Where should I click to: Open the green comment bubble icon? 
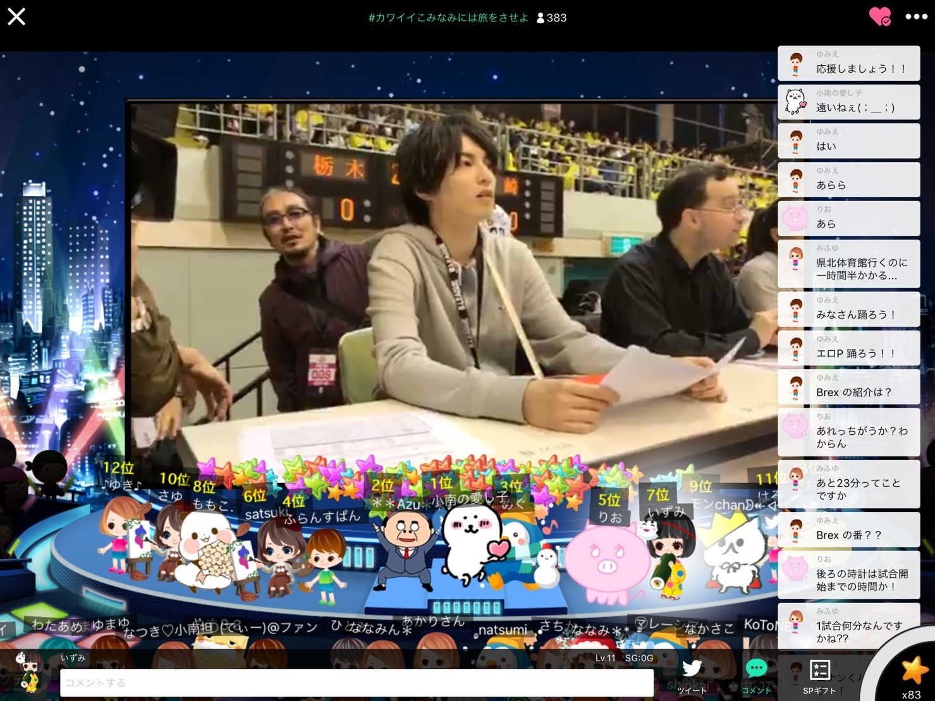(x=756, y=668)
